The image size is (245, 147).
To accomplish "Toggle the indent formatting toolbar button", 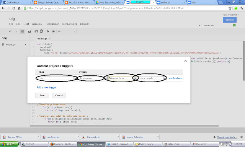I will [x=23, y=31].
